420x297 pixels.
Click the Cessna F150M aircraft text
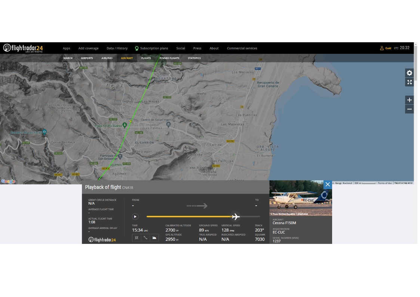click(x=284, y=223)
